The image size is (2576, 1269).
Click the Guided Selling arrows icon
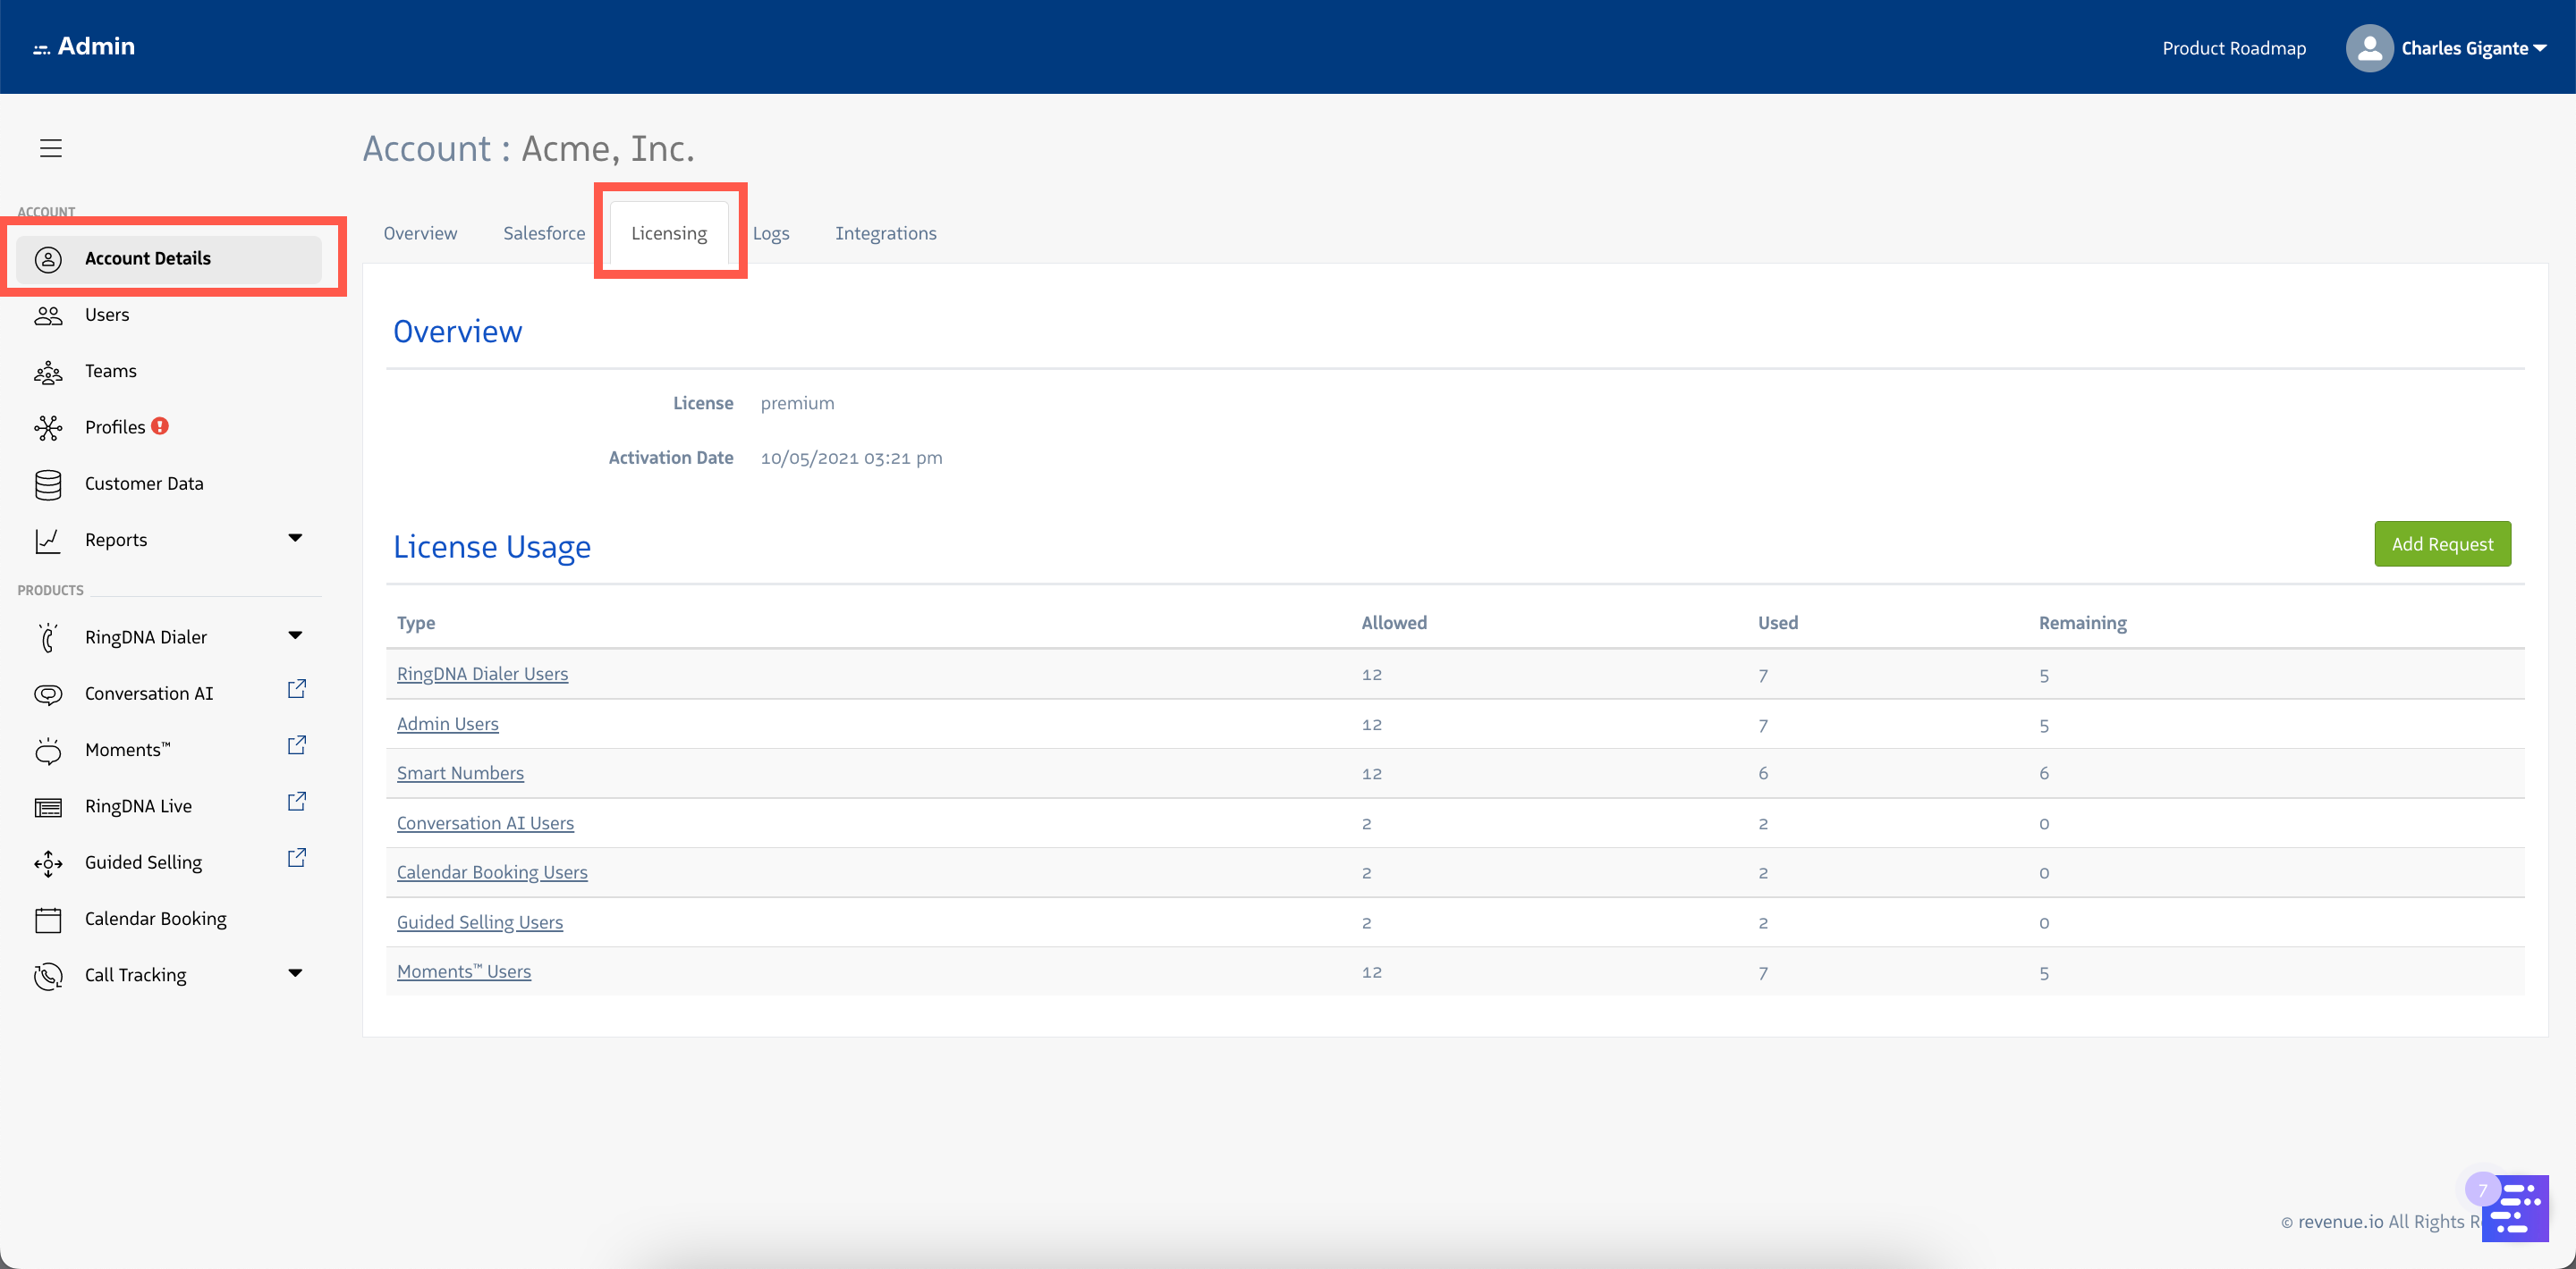tap(48, 863)
